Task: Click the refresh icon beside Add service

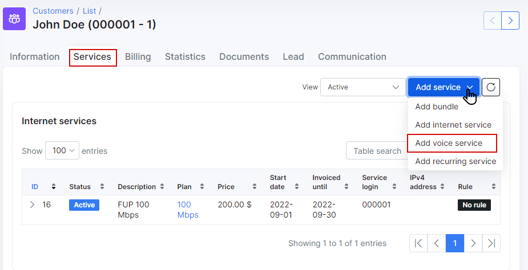Action: pyautogui.click(x=491, y=87)
